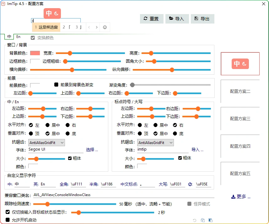Click the 重置 reset button
This screenshot has width=269, height=224.
[x=152, y=19]
